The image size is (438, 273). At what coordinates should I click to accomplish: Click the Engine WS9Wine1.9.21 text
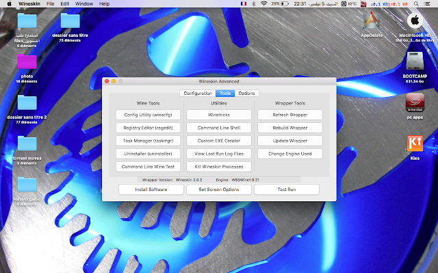[237, 180]
